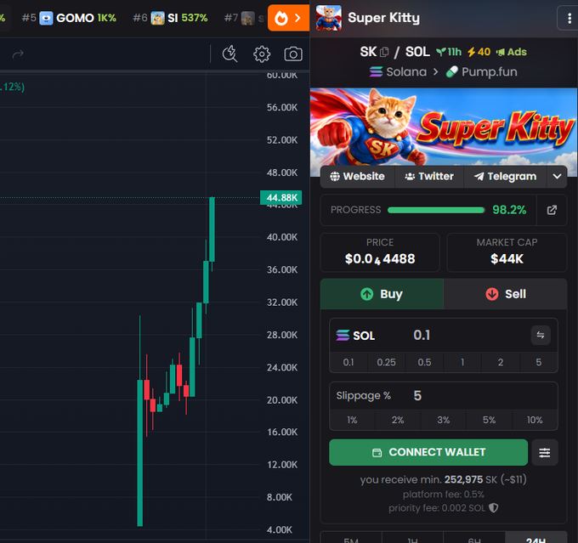Select the 2 SOL preset

click(501, 362)
